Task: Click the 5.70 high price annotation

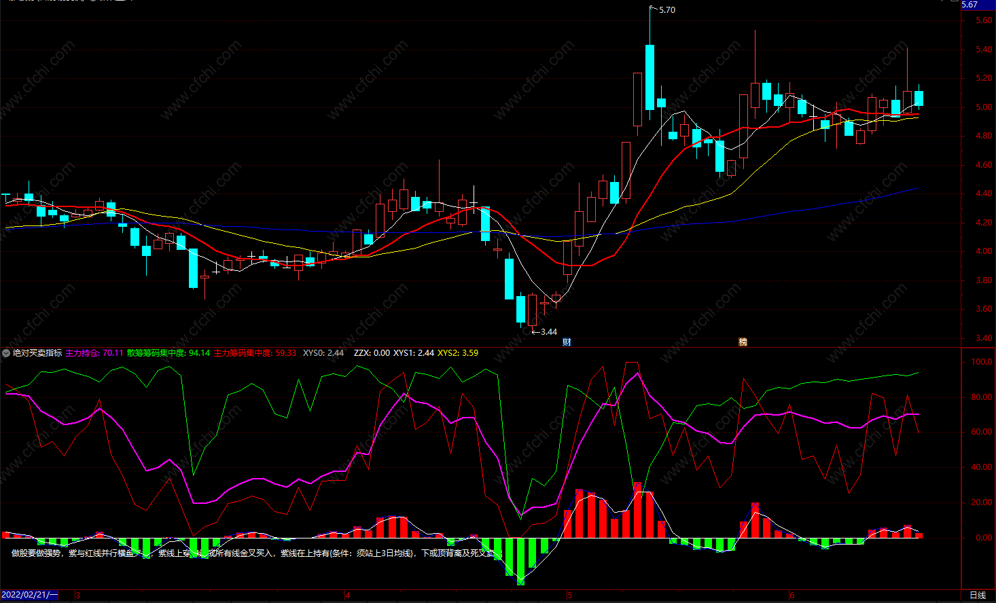Action: (667, 10)
